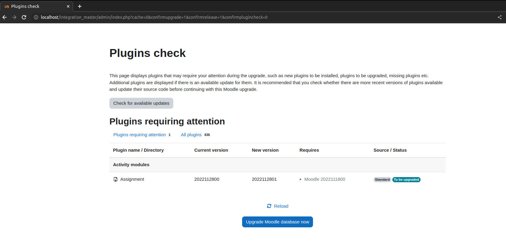
Task: Click the 436 count badge beside All plugins
Action: [207, 135]
